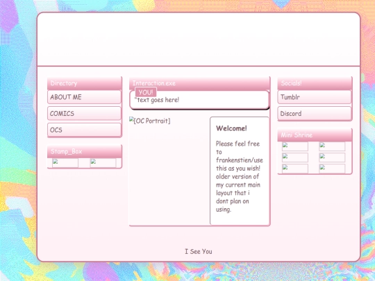Viewport: 375px width, 281px height.
Task: Open the OCS directory entry
Action: click(x=84, y=130)
